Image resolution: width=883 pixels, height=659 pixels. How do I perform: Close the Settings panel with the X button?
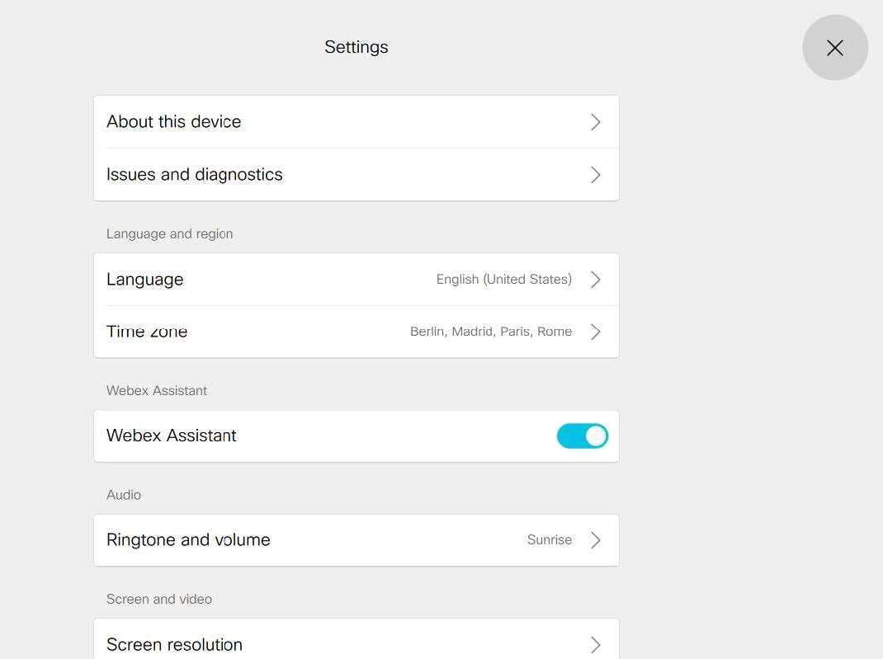tap(834, 48)
